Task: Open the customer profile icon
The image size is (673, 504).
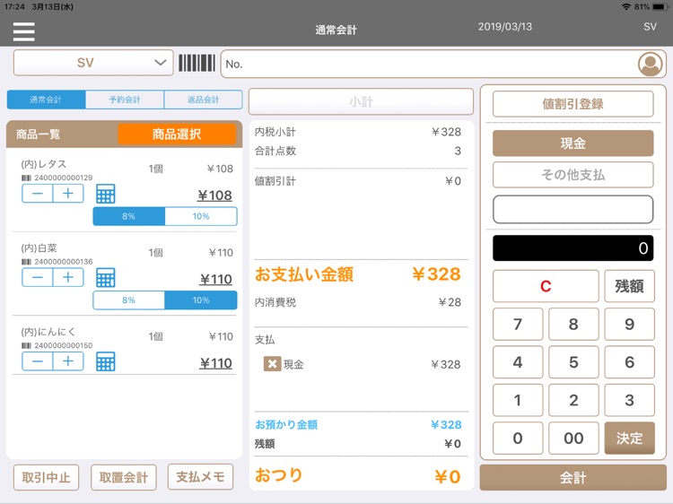Action: 651,65
